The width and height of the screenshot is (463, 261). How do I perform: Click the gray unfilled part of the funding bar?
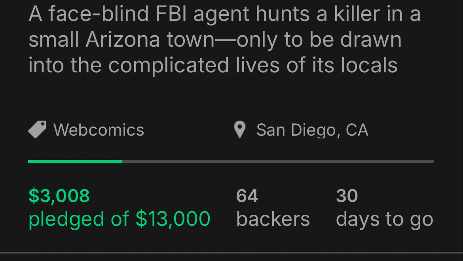tap(277, 161)
